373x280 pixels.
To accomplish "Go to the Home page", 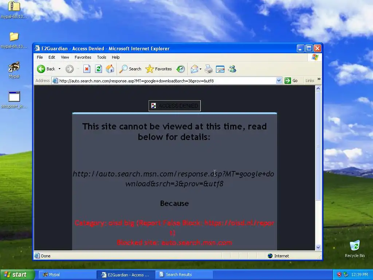I will click(x=110, y=69).
